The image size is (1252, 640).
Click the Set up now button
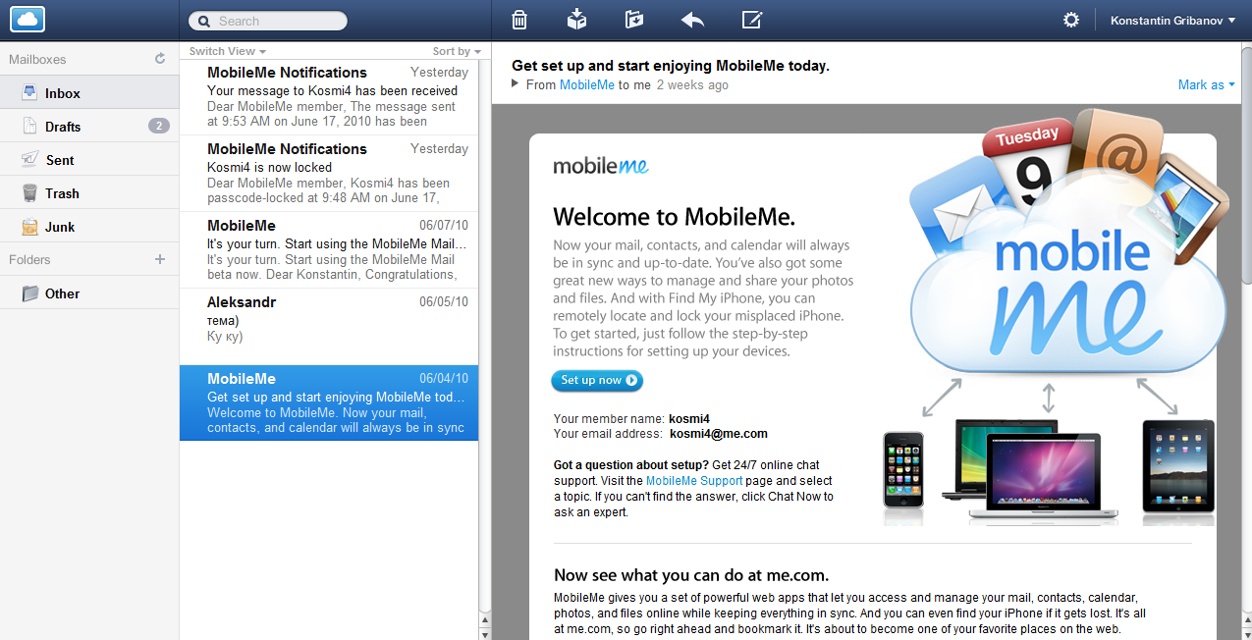(597, 380)
